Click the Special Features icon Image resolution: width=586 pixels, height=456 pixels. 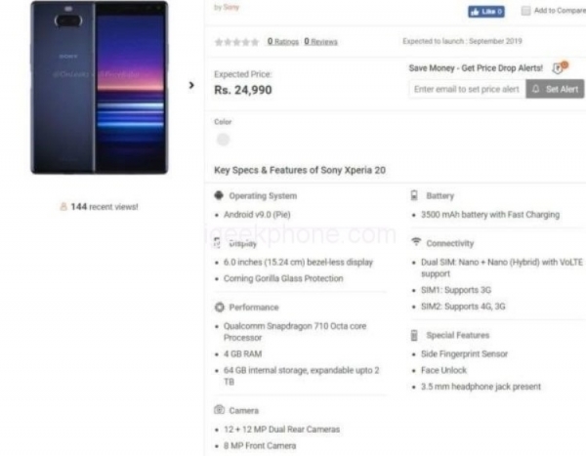(x=415, y=335)
